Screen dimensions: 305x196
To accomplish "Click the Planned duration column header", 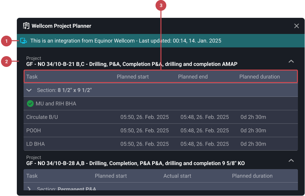I will (x=260, y=77).
